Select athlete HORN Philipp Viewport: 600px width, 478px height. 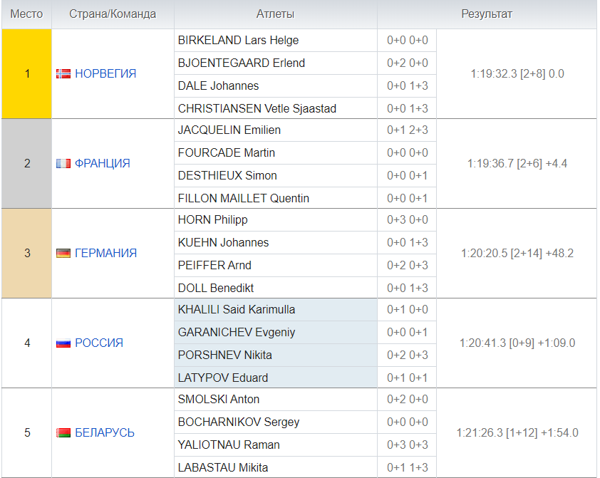click(213, 220)
